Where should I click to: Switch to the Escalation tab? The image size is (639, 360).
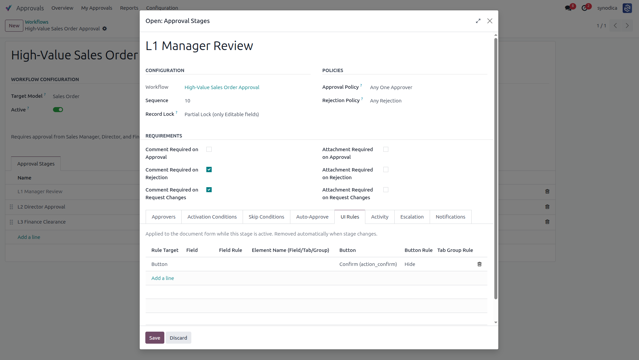tap(412, 217)
